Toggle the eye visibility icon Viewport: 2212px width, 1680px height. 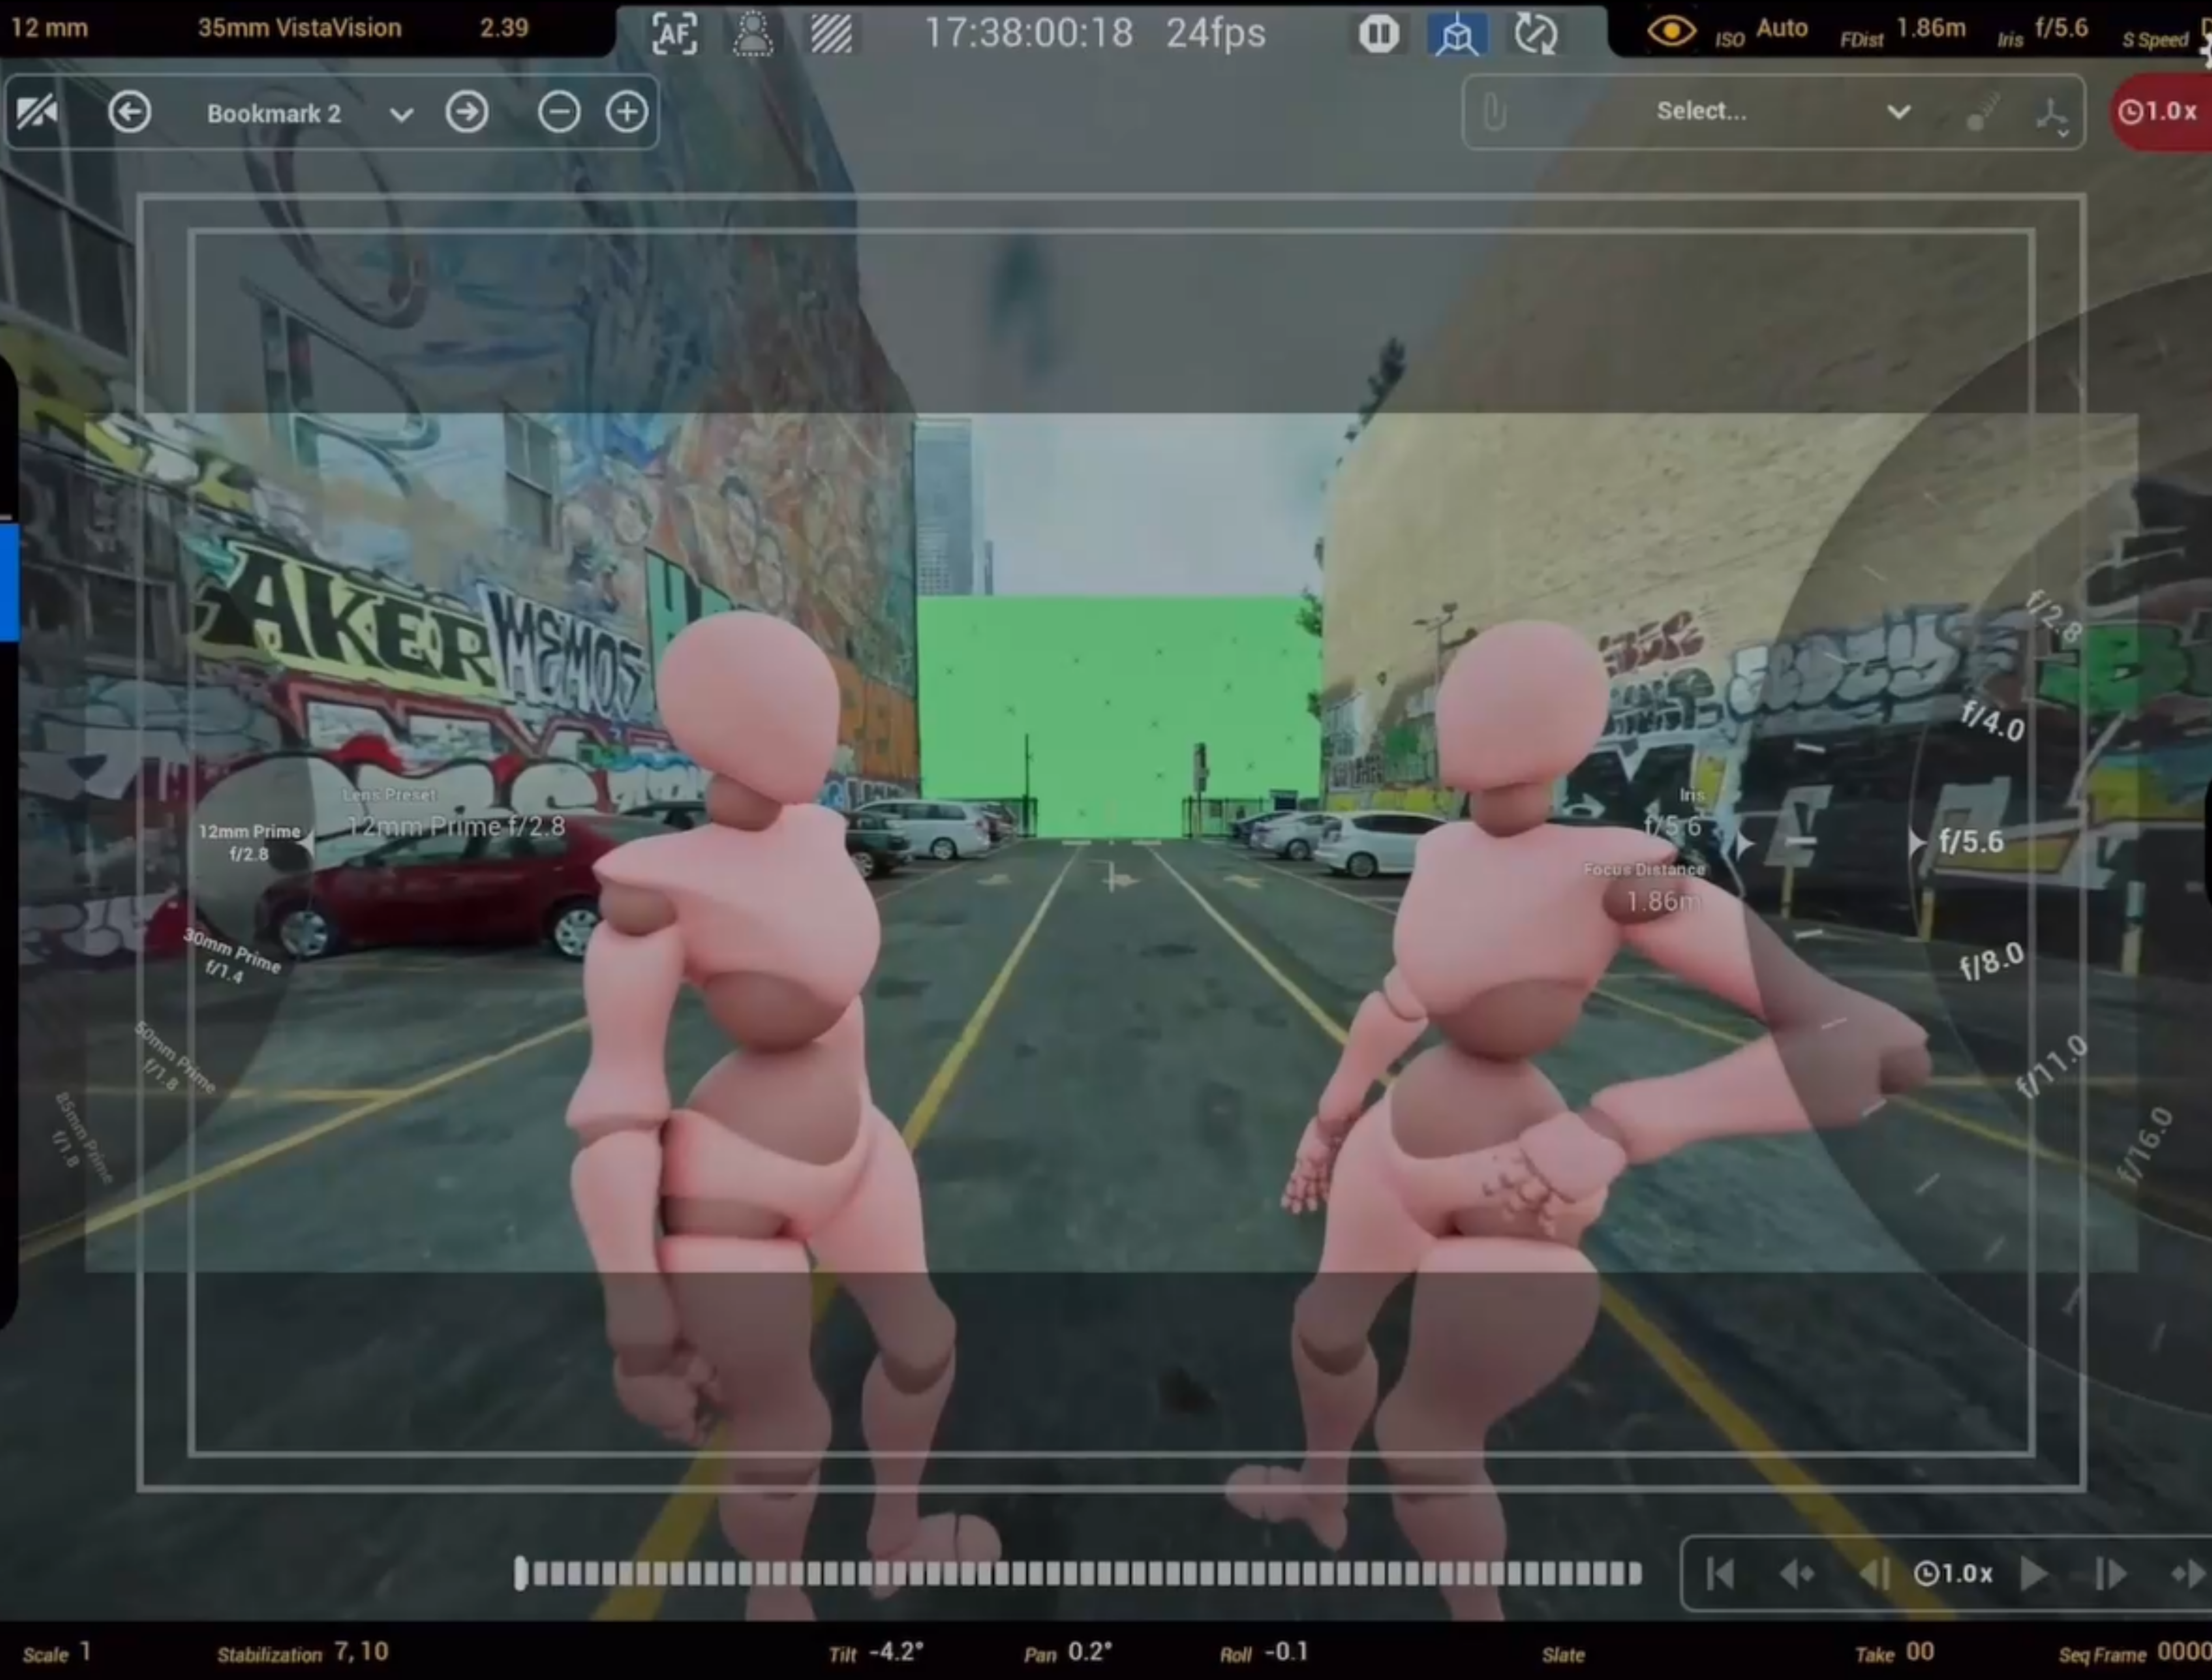(1671, 31)
